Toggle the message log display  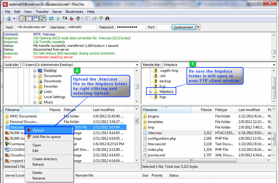(22, 18)
